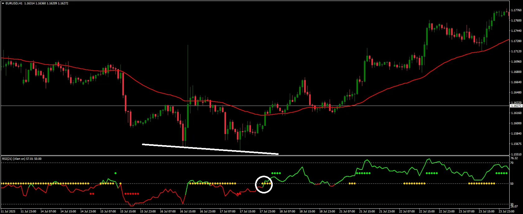Viewport: 523px width, 214px height.
Task: Click the 1.16160 price scale label
Action: click(x=516, y=113)
